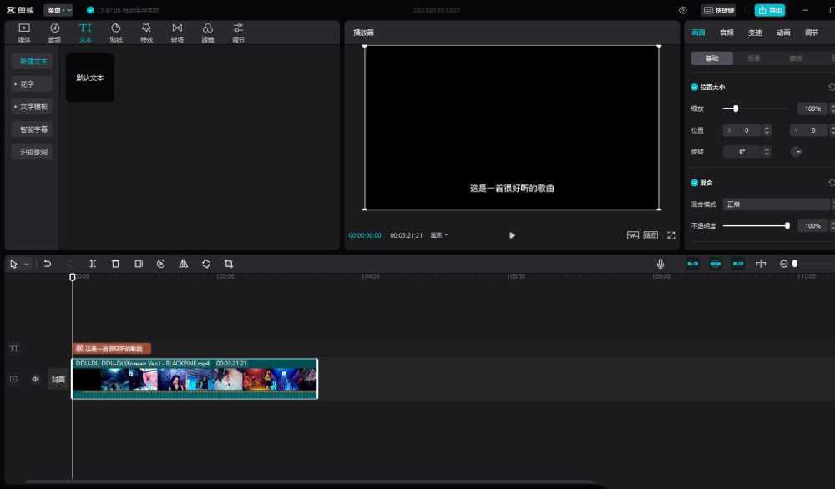Click the microphone recording icon above the timeline
The height and width of the screenshot is (489, 835).
[x=660, y=264]
